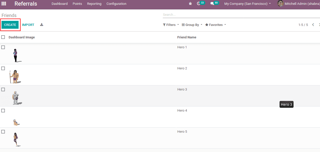Tick the checkbox for Hero 1
The image size is (320, 152).
pyautogui.click(x=3, y=47)
